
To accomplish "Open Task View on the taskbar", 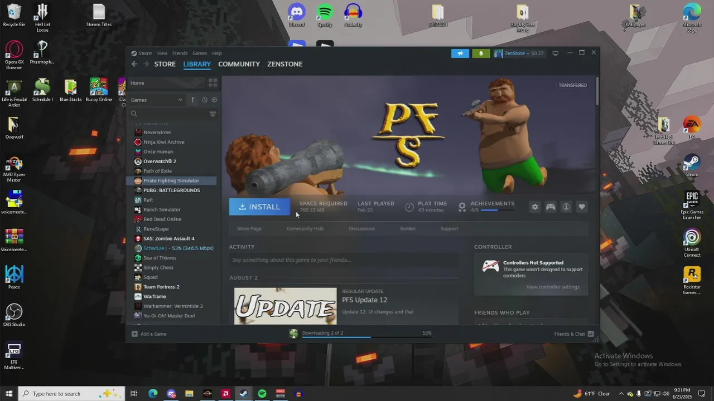I will coord(134,394).
